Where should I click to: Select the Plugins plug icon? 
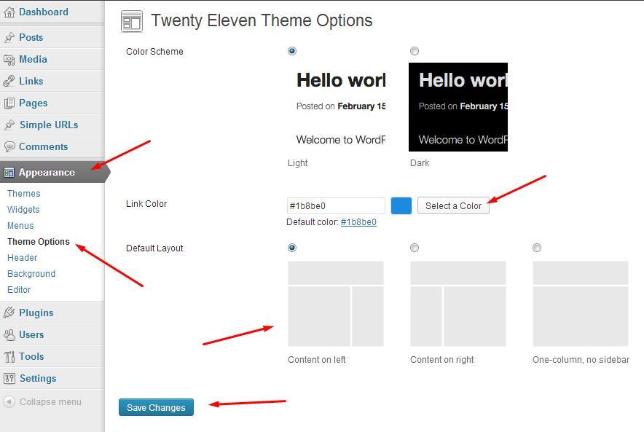(x=10, y=313)
